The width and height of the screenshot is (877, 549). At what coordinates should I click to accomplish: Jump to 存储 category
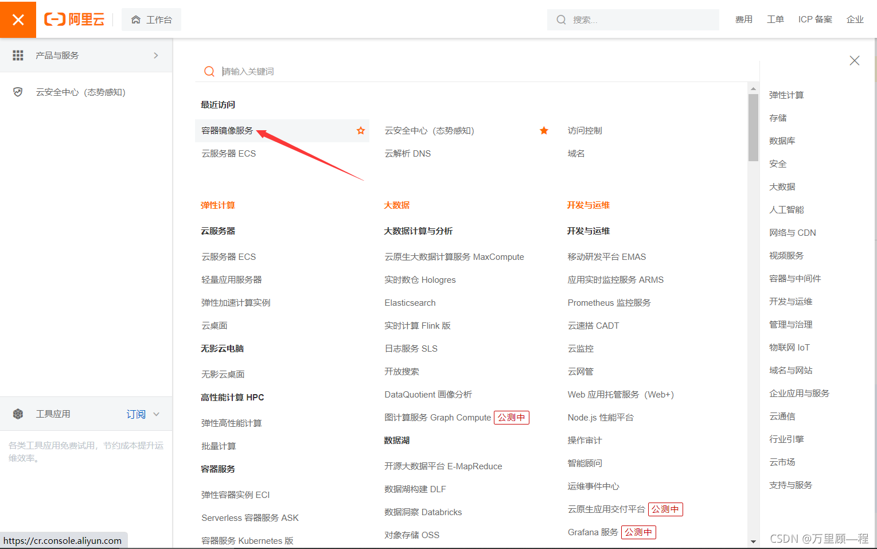tap(778, 118)
